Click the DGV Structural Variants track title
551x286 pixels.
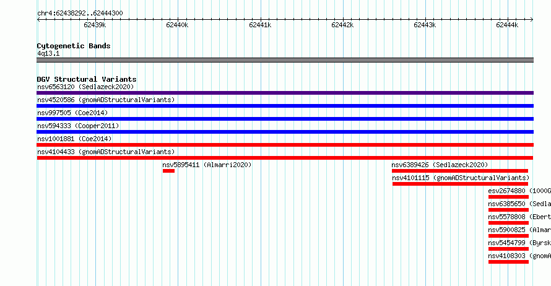pyautogui.click(x=87, y=79)
